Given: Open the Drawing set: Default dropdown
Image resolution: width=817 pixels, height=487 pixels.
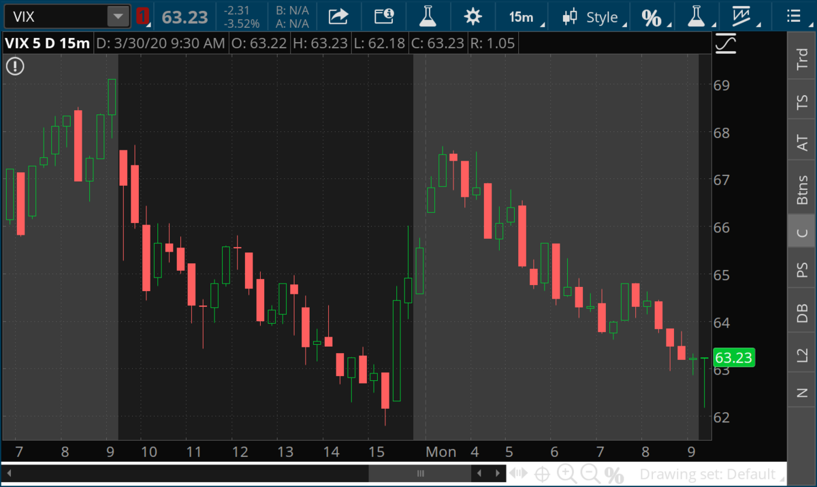Looking at the screenshot, I should 712,474.
